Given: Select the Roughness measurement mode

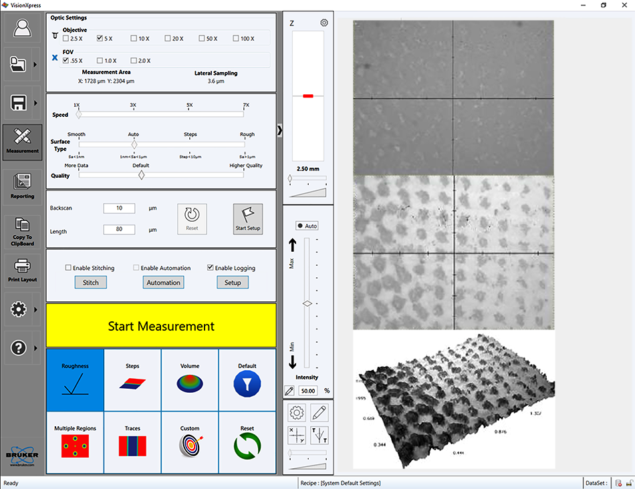Looking at the screenshot, I should click(x=75, y=379).
